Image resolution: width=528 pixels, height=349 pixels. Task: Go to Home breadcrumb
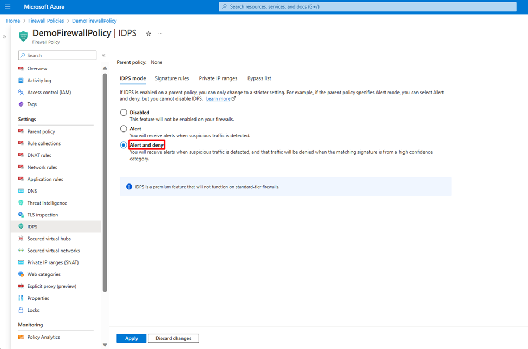[x=13, y=21]
